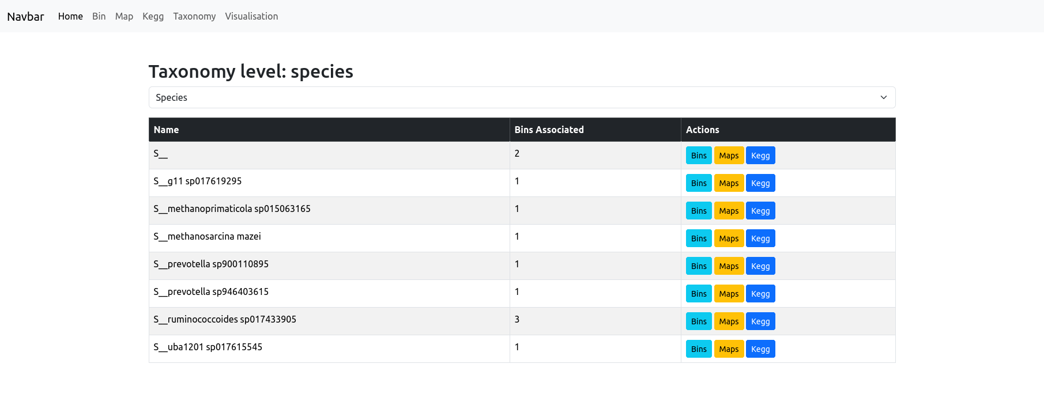This screenshot has width=1044, height=409.
Task: Navigate to the Map page
Action: (124, 16)
